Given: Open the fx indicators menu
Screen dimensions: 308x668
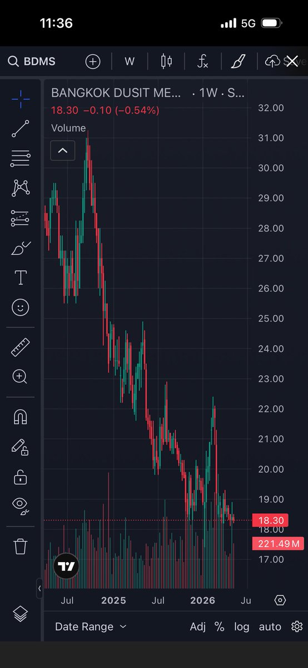Looking at the screenshot, I should point(203,61).
